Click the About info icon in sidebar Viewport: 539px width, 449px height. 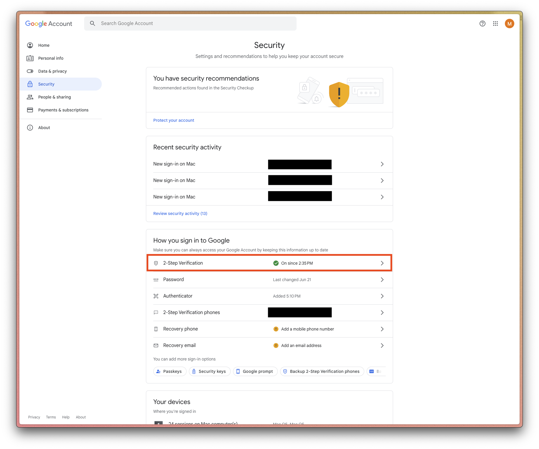click(x=30, y=128)
